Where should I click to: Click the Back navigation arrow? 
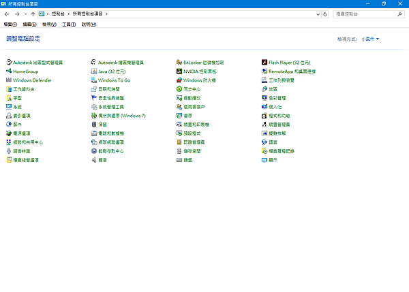[7, 14]
